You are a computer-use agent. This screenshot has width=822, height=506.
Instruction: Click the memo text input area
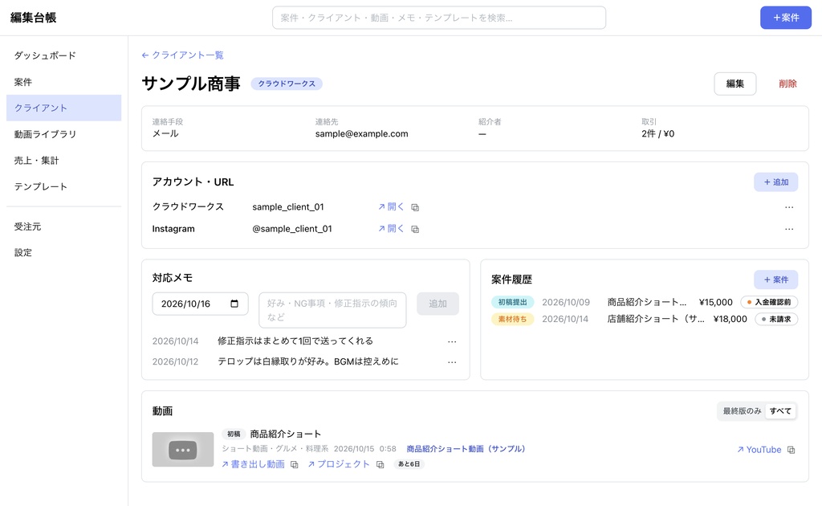point(332,310)
